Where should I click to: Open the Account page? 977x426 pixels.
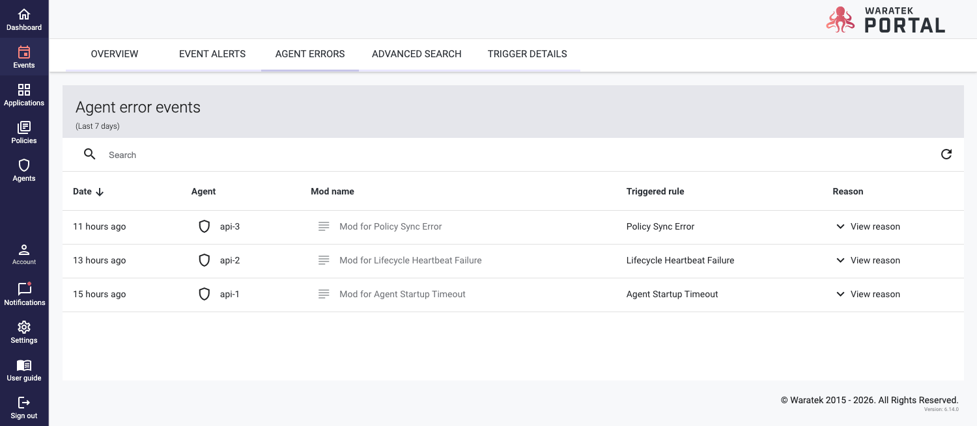click(24, 254)
